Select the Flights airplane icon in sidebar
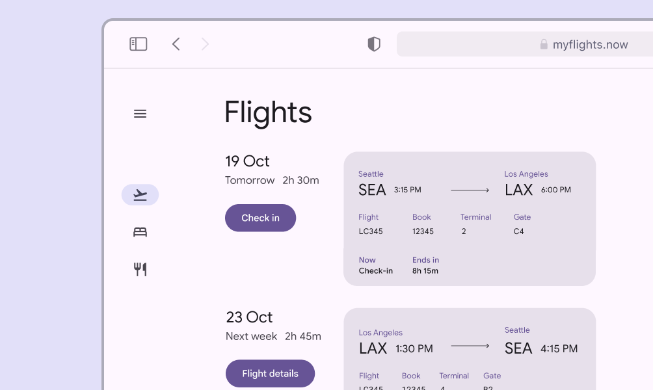Image resolution: width=653 pixels, height=390 pixels. 140,195
